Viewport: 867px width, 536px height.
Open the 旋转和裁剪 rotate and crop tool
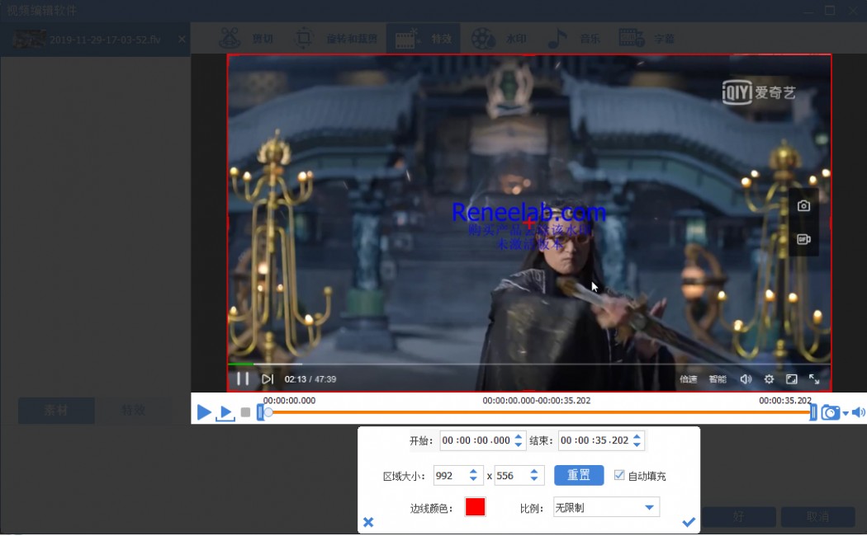point(336,39)
